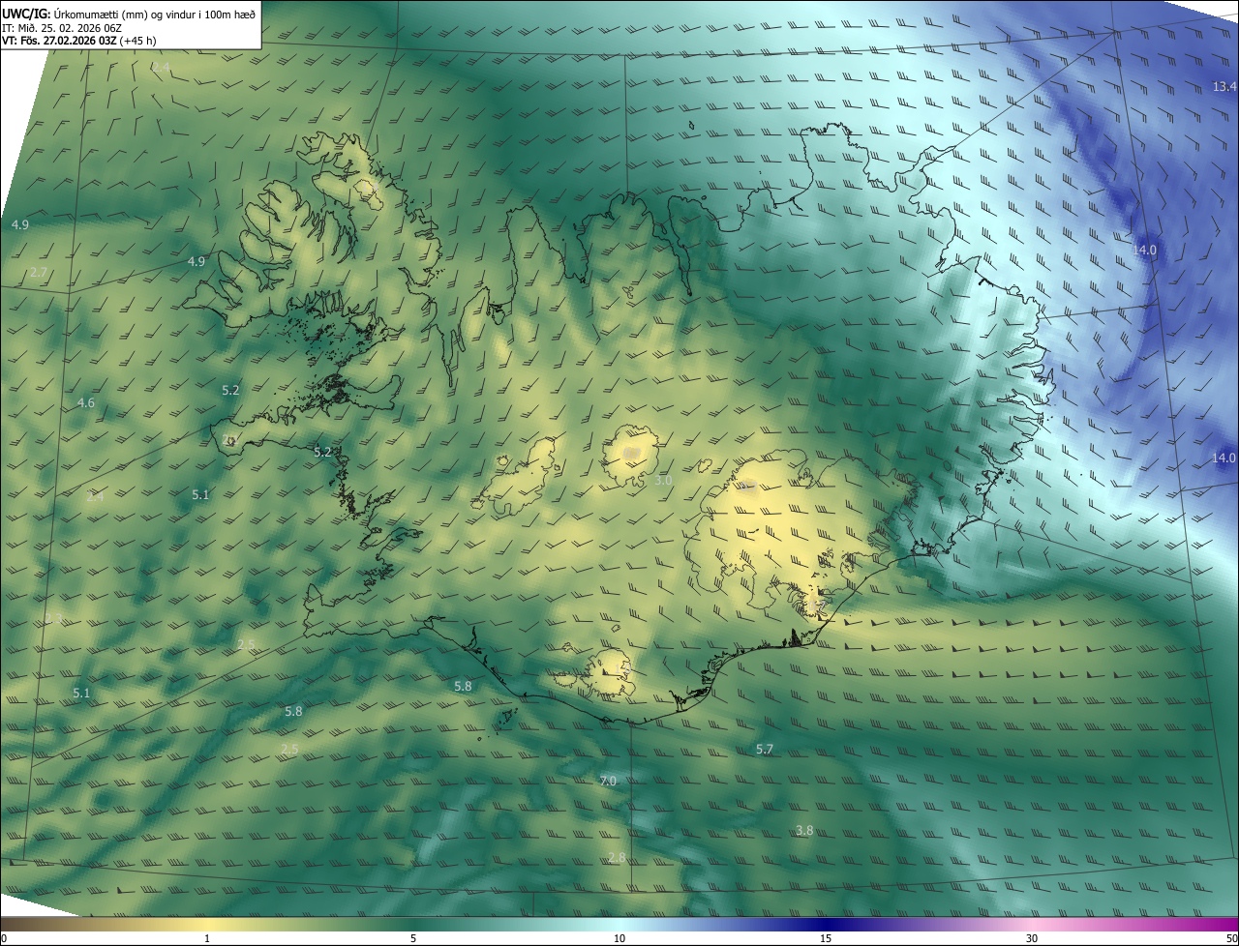The width and height of the screenshot is (1239, 946).
Task: Click the 2.7 value label
Action: (x=39, y=273)
